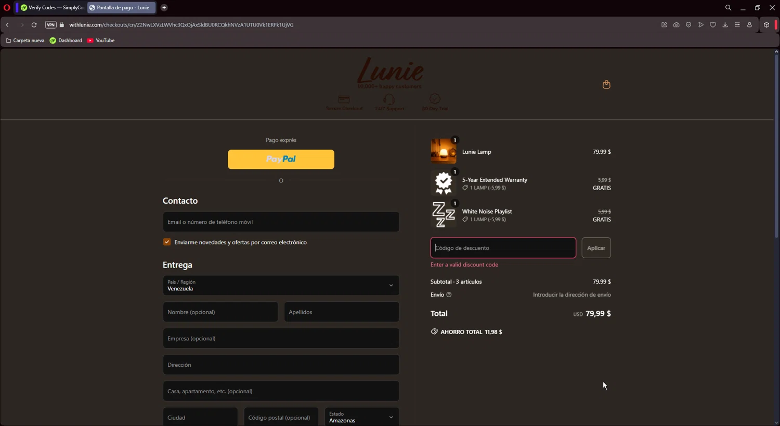Click the 'AHORRO TOTAL 11,98 $' text
Viewport: 780px width, 426px height.
(471, 332)
